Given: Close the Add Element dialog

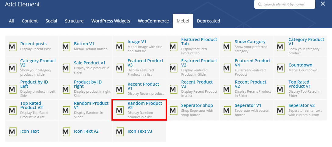Looking at the screenshot, I should [x=323, y=4].
